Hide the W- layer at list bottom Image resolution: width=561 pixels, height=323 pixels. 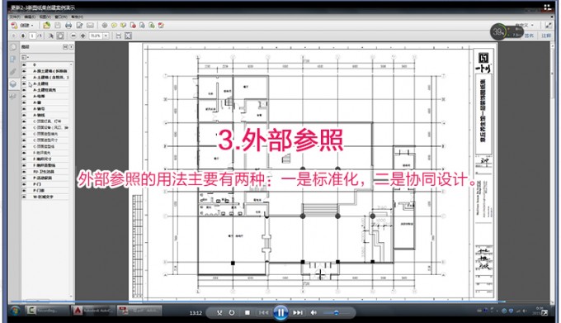click(24, 197)
